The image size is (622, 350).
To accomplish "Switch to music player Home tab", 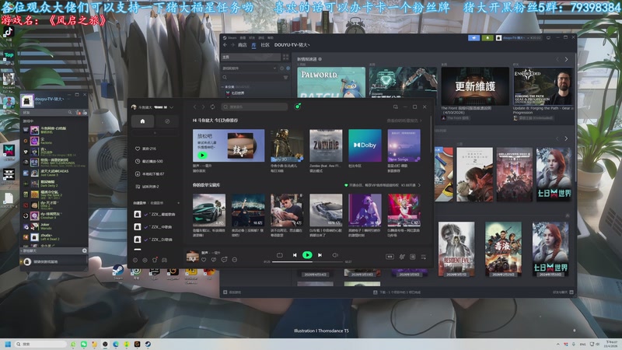I will 142,121.
